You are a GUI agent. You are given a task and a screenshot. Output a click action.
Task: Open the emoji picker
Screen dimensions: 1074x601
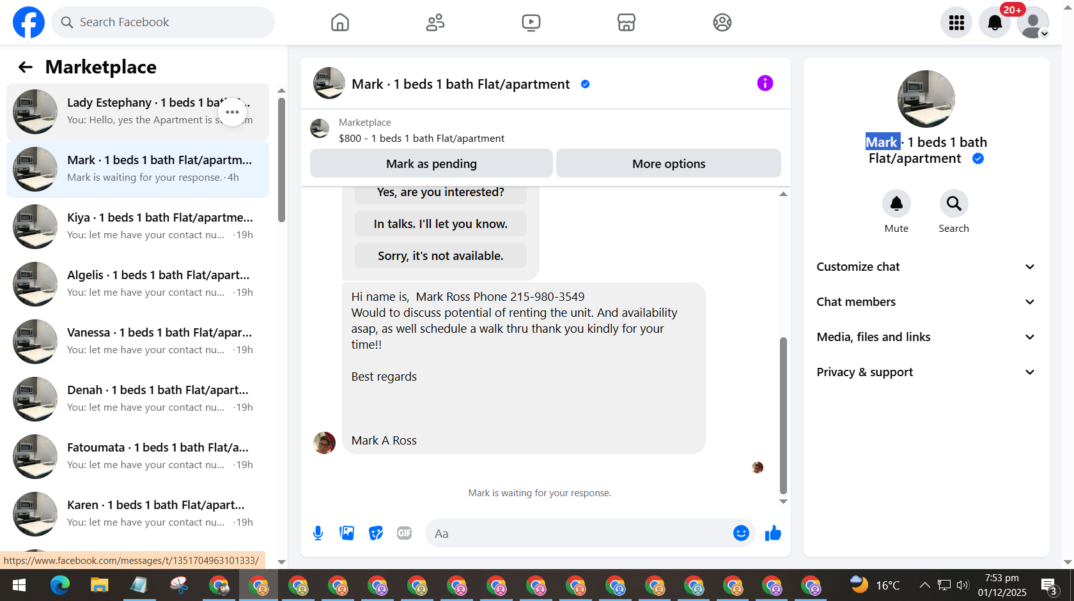[x=741, y=533]
